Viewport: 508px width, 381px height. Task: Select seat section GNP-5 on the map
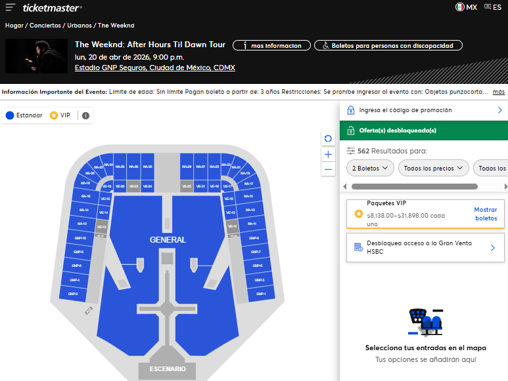tap(258, 266)
